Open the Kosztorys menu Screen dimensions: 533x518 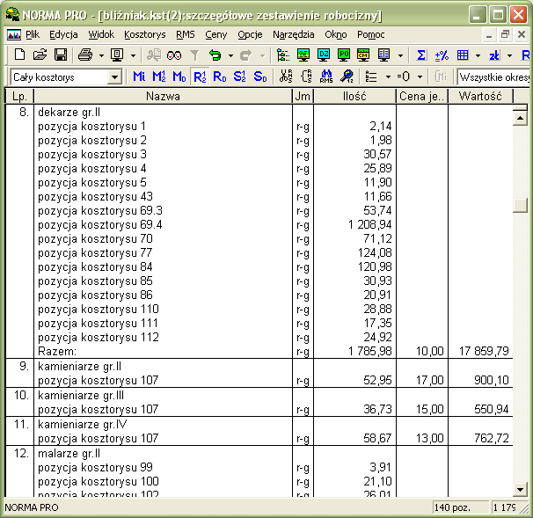145,34
